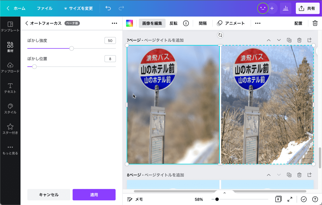322x205 pixels.
Task: Add collaborator with plus icon
Action: pos(272,8)
